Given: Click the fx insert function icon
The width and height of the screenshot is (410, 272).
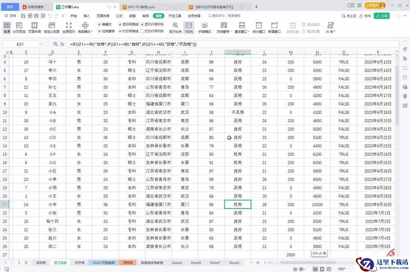Looking at the screenshot, I should 62,44.
